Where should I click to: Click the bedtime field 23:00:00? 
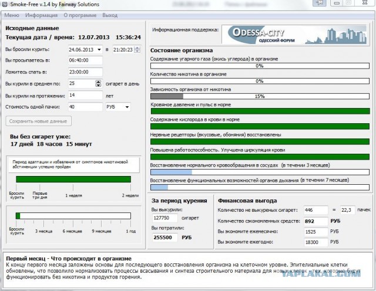pos(85,72)
